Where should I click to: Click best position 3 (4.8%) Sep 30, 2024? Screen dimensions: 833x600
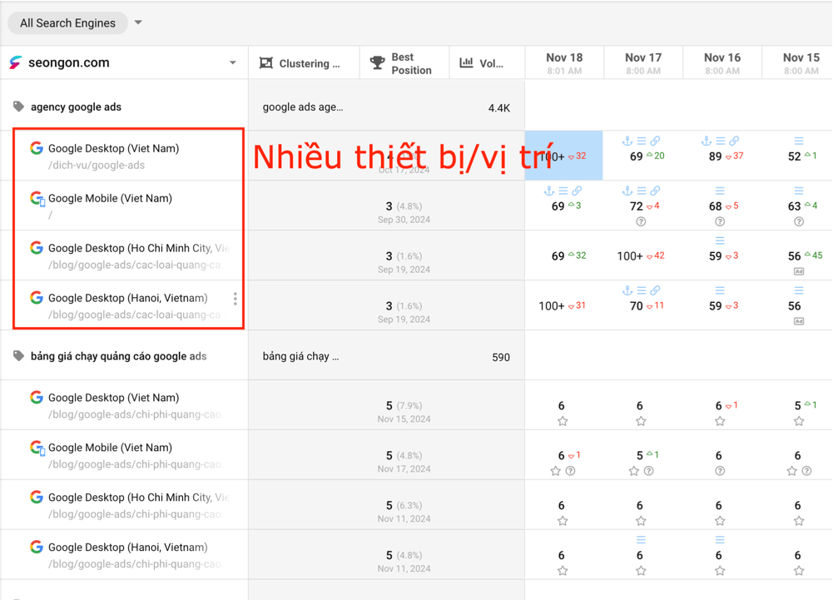(404, 212)
